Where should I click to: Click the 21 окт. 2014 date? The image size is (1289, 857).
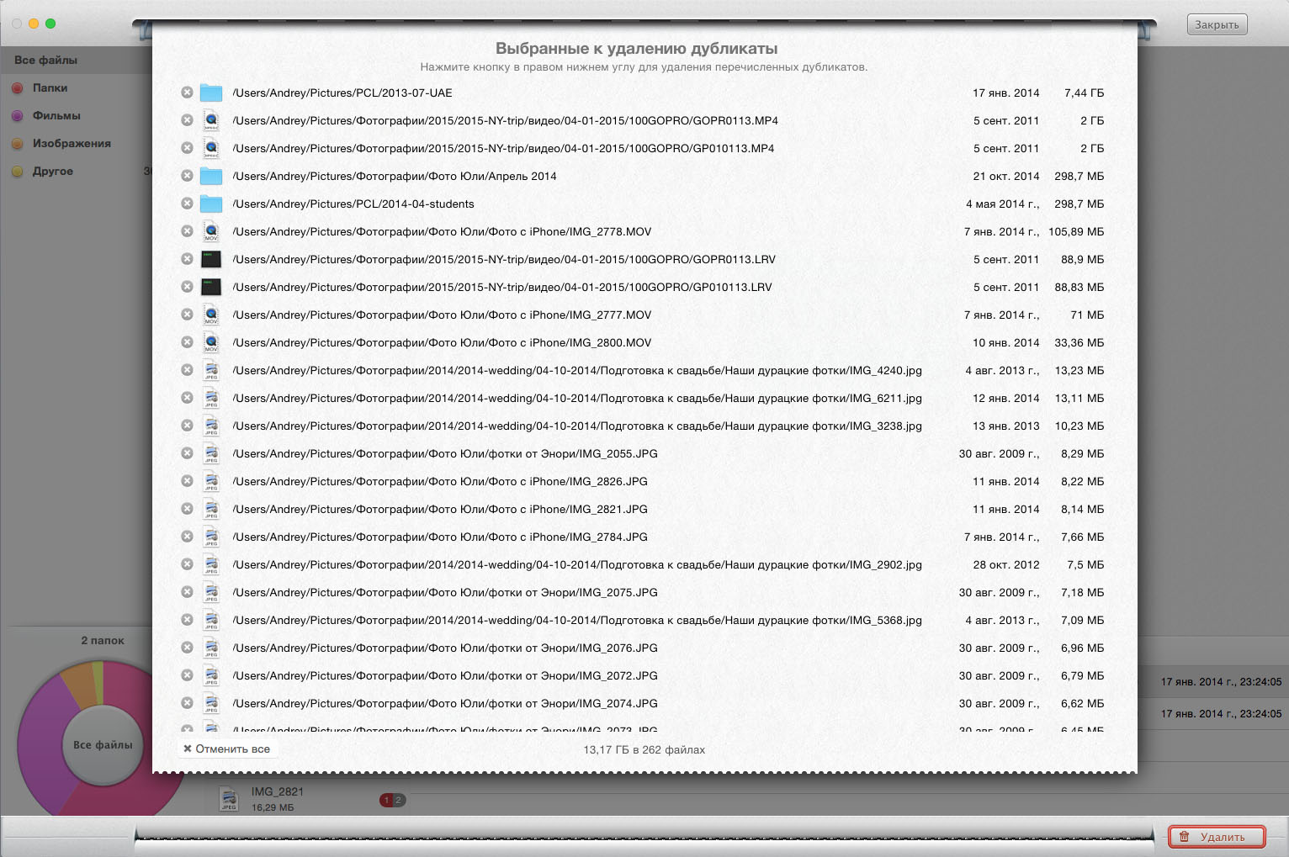[1006, 176]
